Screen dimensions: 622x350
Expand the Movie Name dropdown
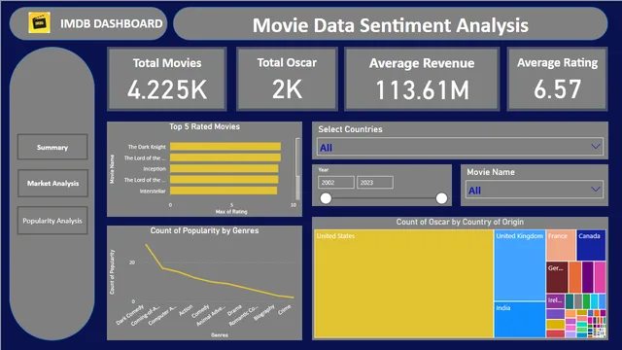tap(534, 190)
